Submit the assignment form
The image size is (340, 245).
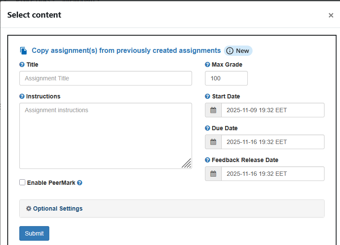point(34,233)
